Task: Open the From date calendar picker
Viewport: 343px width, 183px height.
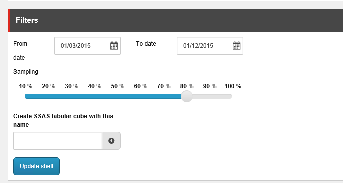Action: (114, 46)
